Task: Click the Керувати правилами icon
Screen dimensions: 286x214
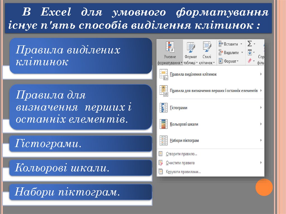Action: pyautogui.click(x=161, y=172)
